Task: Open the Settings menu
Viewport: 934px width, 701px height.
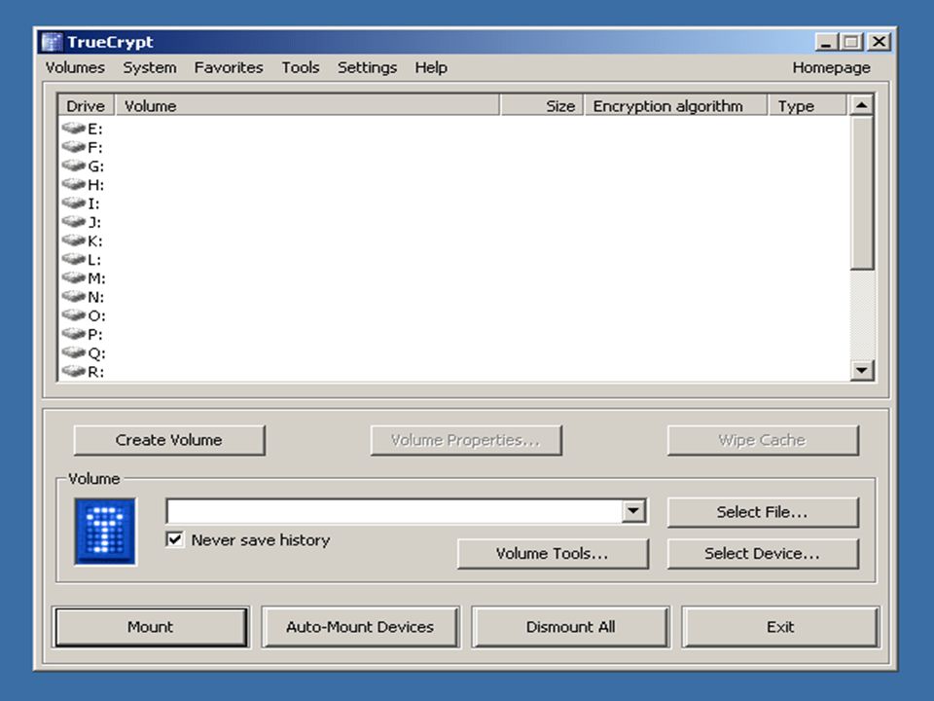Action: coord(368,67)
